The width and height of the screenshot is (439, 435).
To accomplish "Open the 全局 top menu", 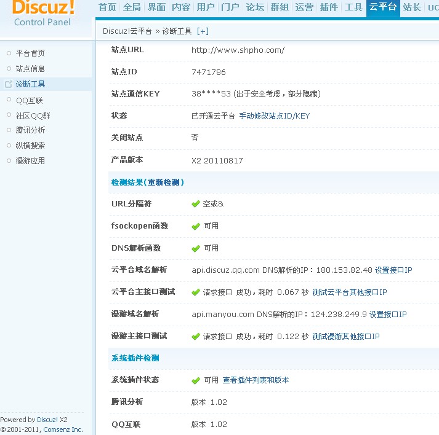I will click(132, 7).
